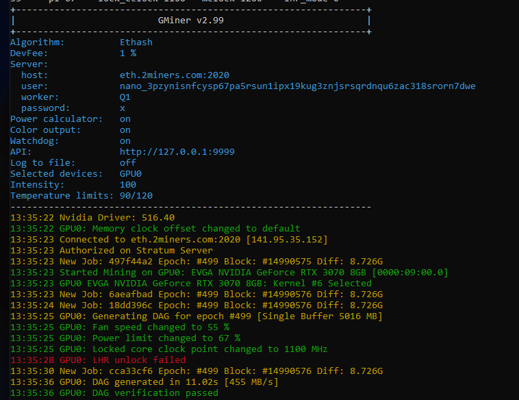Click Selected devices value GPU0
This screenshot has width=519, height=400.
(131, 173)
